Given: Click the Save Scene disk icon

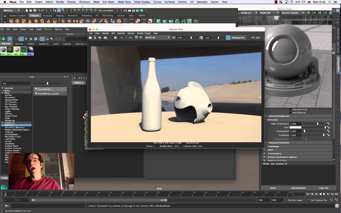Looking at the screenshot, I should coord(35,10).
